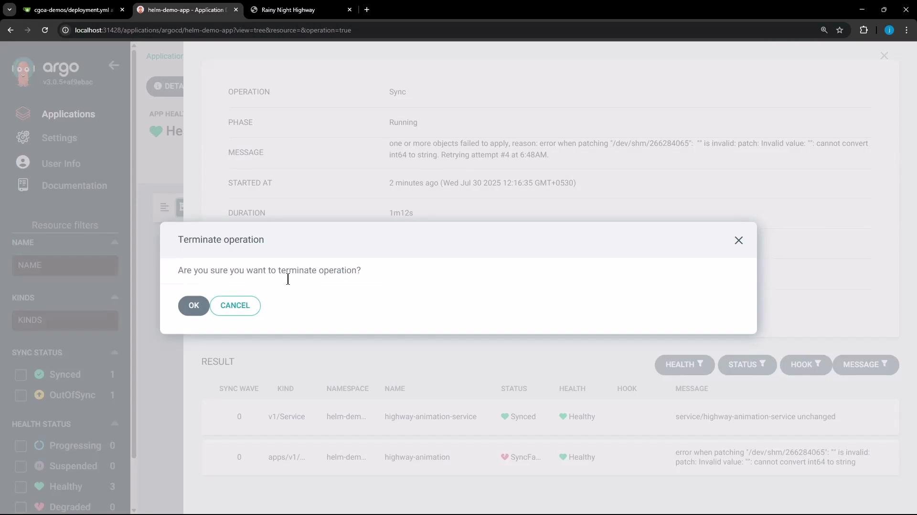Check the Progressing filter checkbox
917x515 pixels.
[21, 446]
